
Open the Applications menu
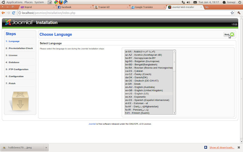(x=14, y=2)
